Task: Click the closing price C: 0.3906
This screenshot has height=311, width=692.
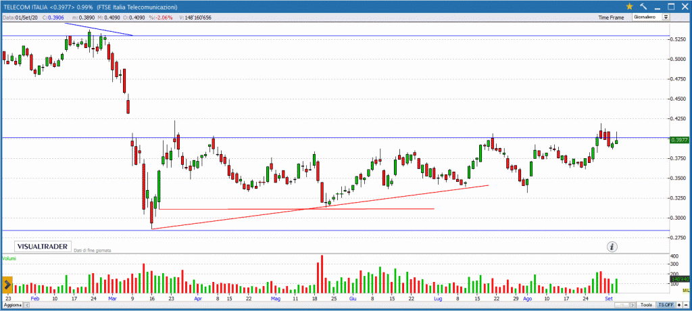Action: (53, 18)
